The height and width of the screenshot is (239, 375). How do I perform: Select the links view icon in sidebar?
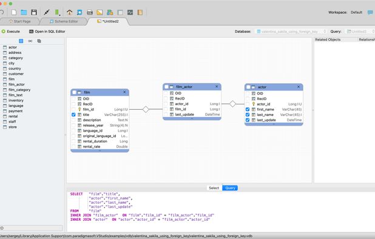(30, 41)
